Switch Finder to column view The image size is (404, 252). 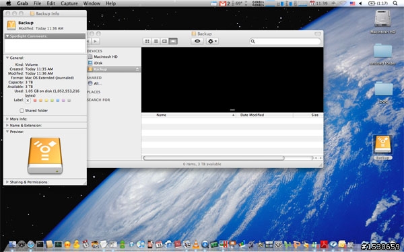tap(164, 41)
